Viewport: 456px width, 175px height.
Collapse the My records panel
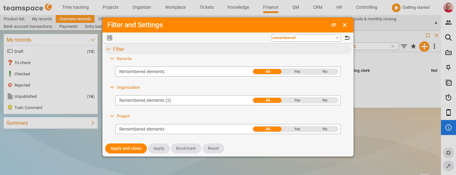coord(92,40)
